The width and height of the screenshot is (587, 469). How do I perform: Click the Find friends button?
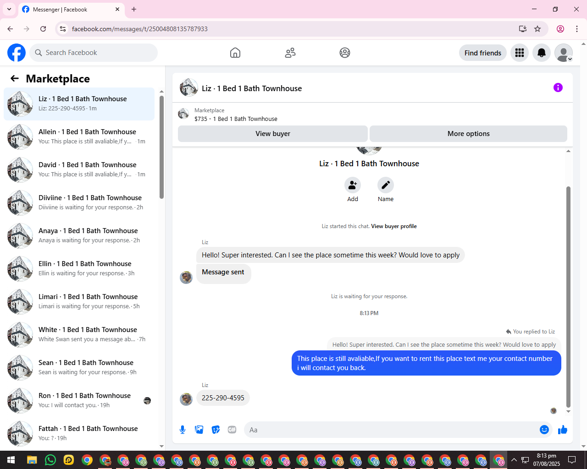(x=483, y=53)
